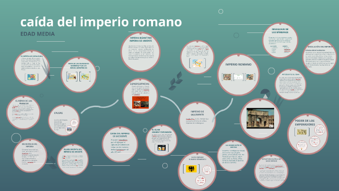The height and width of the screenshot is (191, 339).
Task: Open the CAIDA DEL IMPERIO DE OCCIDENTE topic
Action: point(120,144)
